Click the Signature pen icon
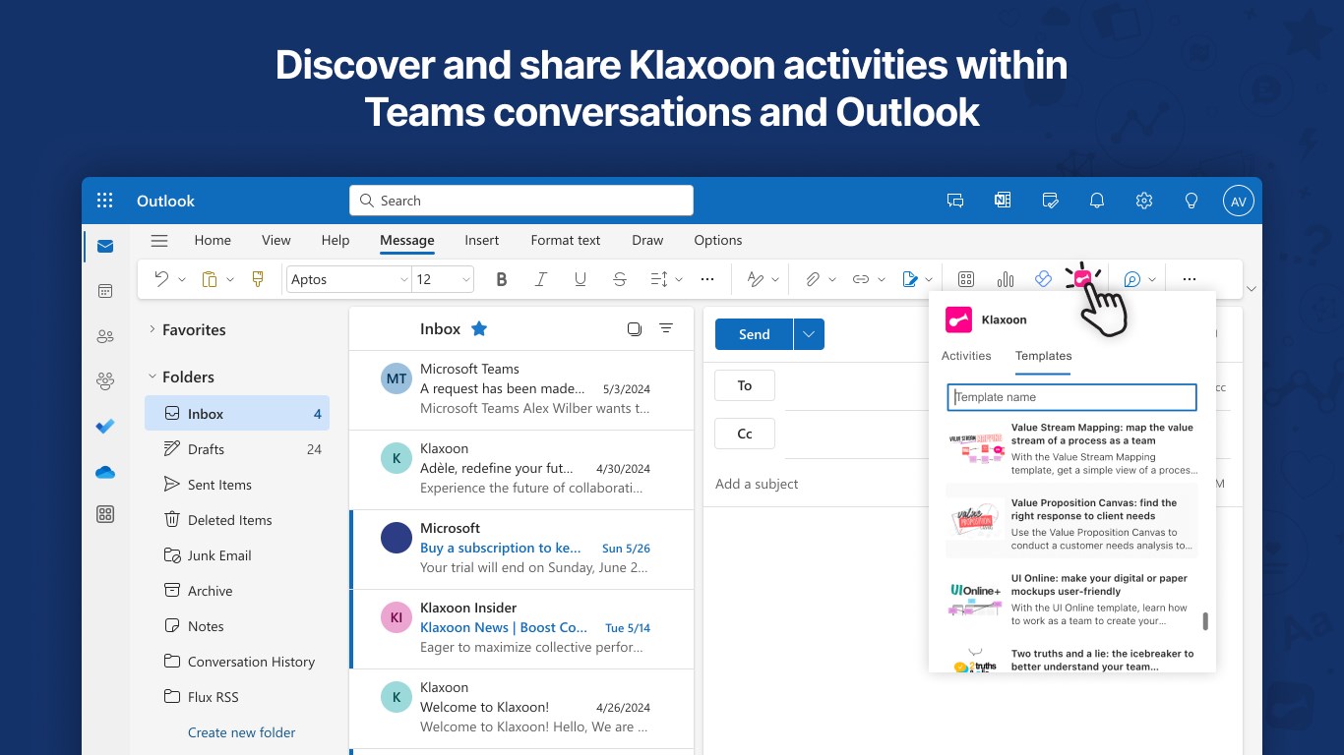Image resolution: width=1344 pixels, height=755 pixels. (x=910, y=279)
